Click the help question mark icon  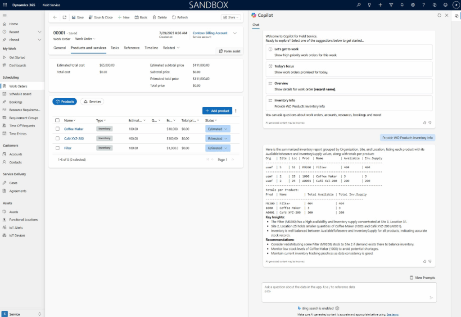tap(424, 5)
